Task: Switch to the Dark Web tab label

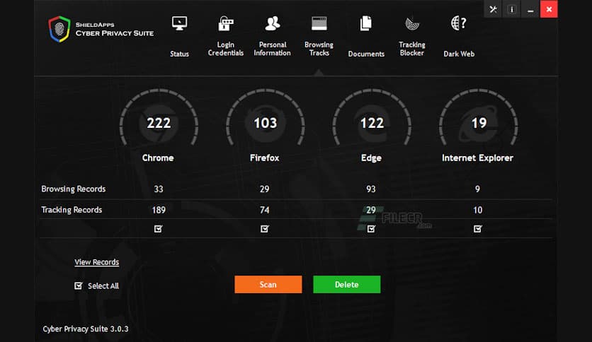Action: click(x=459, y=54)
